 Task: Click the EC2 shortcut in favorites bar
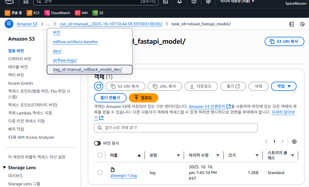[x=33, y=13]
